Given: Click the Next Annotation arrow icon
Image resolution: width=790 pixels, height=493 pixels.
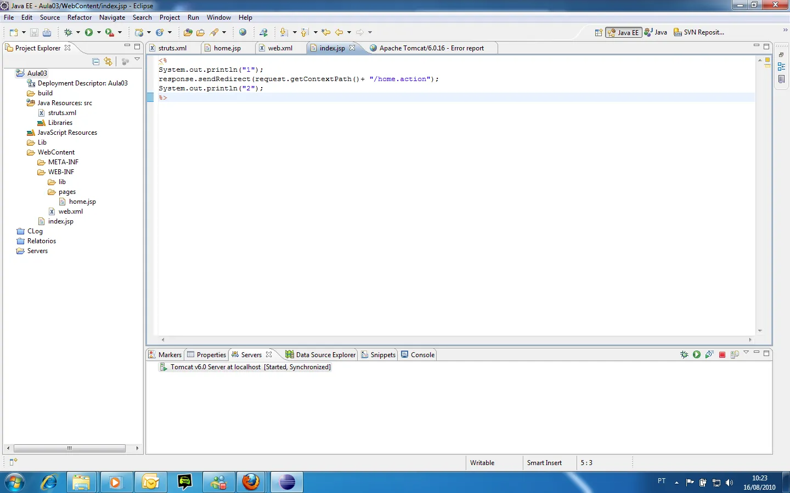Looking at the screenshot, I should point(284,32).
